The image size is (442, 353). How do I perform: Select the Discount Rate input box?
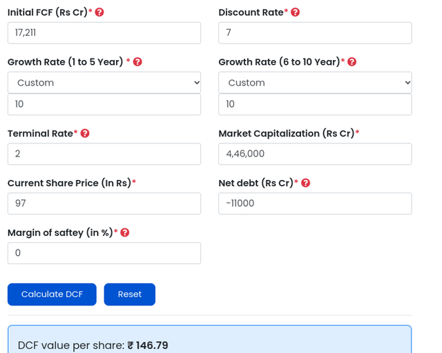pos(315,33)
